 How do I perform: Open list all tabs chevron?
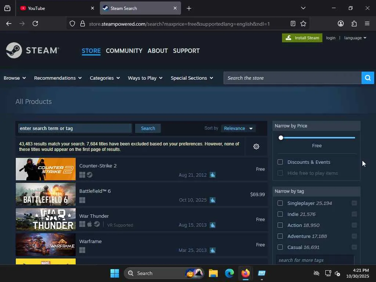coord(303,8)
